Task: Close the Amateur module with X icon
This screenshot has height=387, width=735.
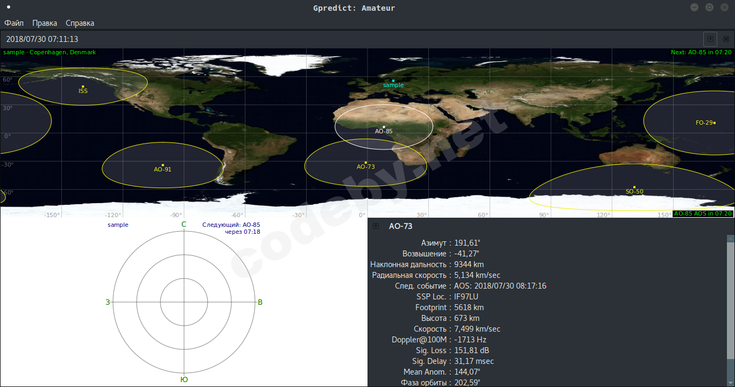Action: [x=726, y=39]
